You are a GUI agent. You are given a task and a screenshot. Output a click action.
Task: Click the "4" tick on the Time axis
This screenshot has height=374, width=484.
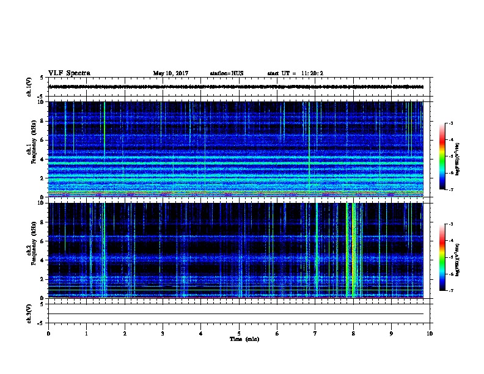tap(201, 333)
